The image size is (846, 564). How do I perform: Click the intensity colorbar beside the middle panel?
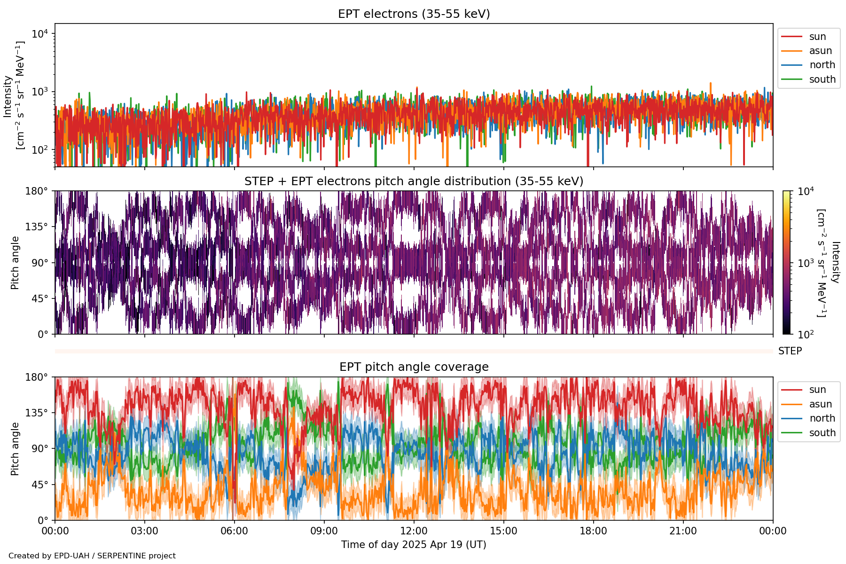click(786, 262)
